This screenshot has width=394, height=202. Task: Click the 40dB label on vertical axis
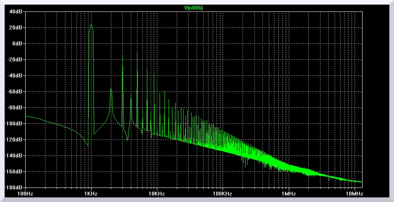tap(17, 11)
